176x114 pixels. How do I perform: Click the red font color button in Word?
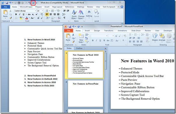pyautogui.click(x=27, y=18)
